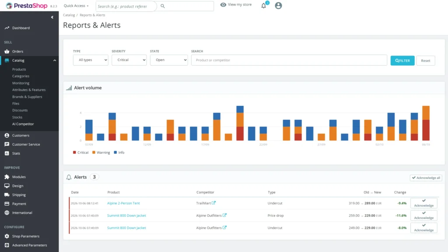448x252 pixels.
Task: Open the notifications bell
Action: tap(264, 6)
